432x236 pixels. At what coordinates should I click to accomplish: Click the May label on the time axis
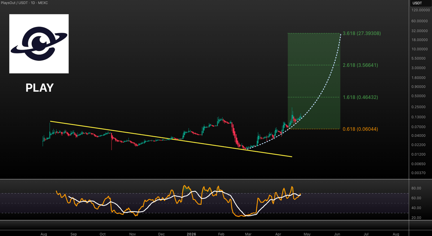point(307,234)
